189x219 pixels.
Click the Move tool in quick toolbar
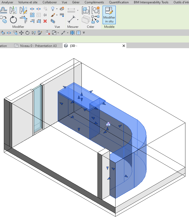(21, 33)
